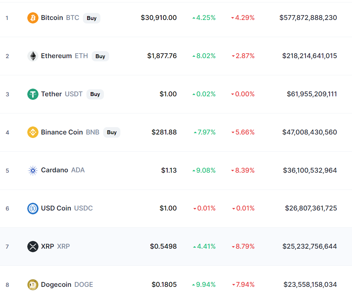
Task: Open the Dogecoin DOGE coin page link
Action: pyautogui.click(x=67, y=285)
